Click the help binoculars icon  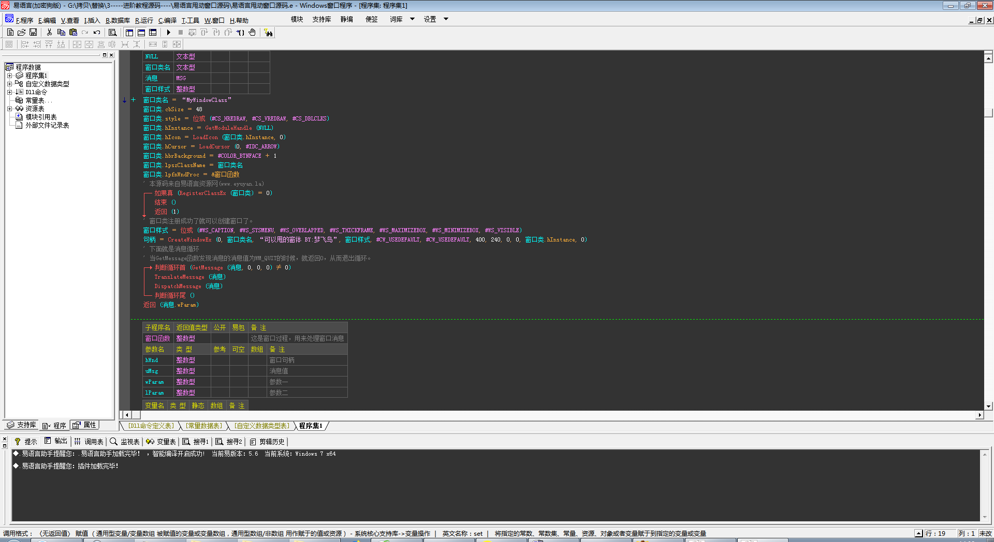click(x=268, y=33)
